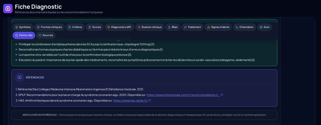
Task: Click bullet about combinaison d'antiplaquettaires
Action: tap(87, 44)
